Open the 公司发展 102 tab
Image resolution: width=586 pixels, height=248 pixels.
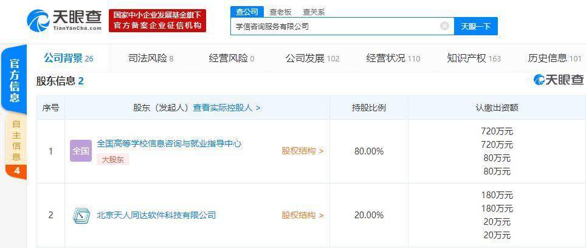click(x=312, y=58)
